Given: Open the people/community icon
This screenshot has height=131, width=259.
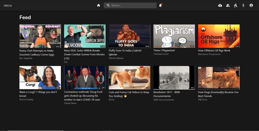Looking at the screenshot, I should point(228,5).
